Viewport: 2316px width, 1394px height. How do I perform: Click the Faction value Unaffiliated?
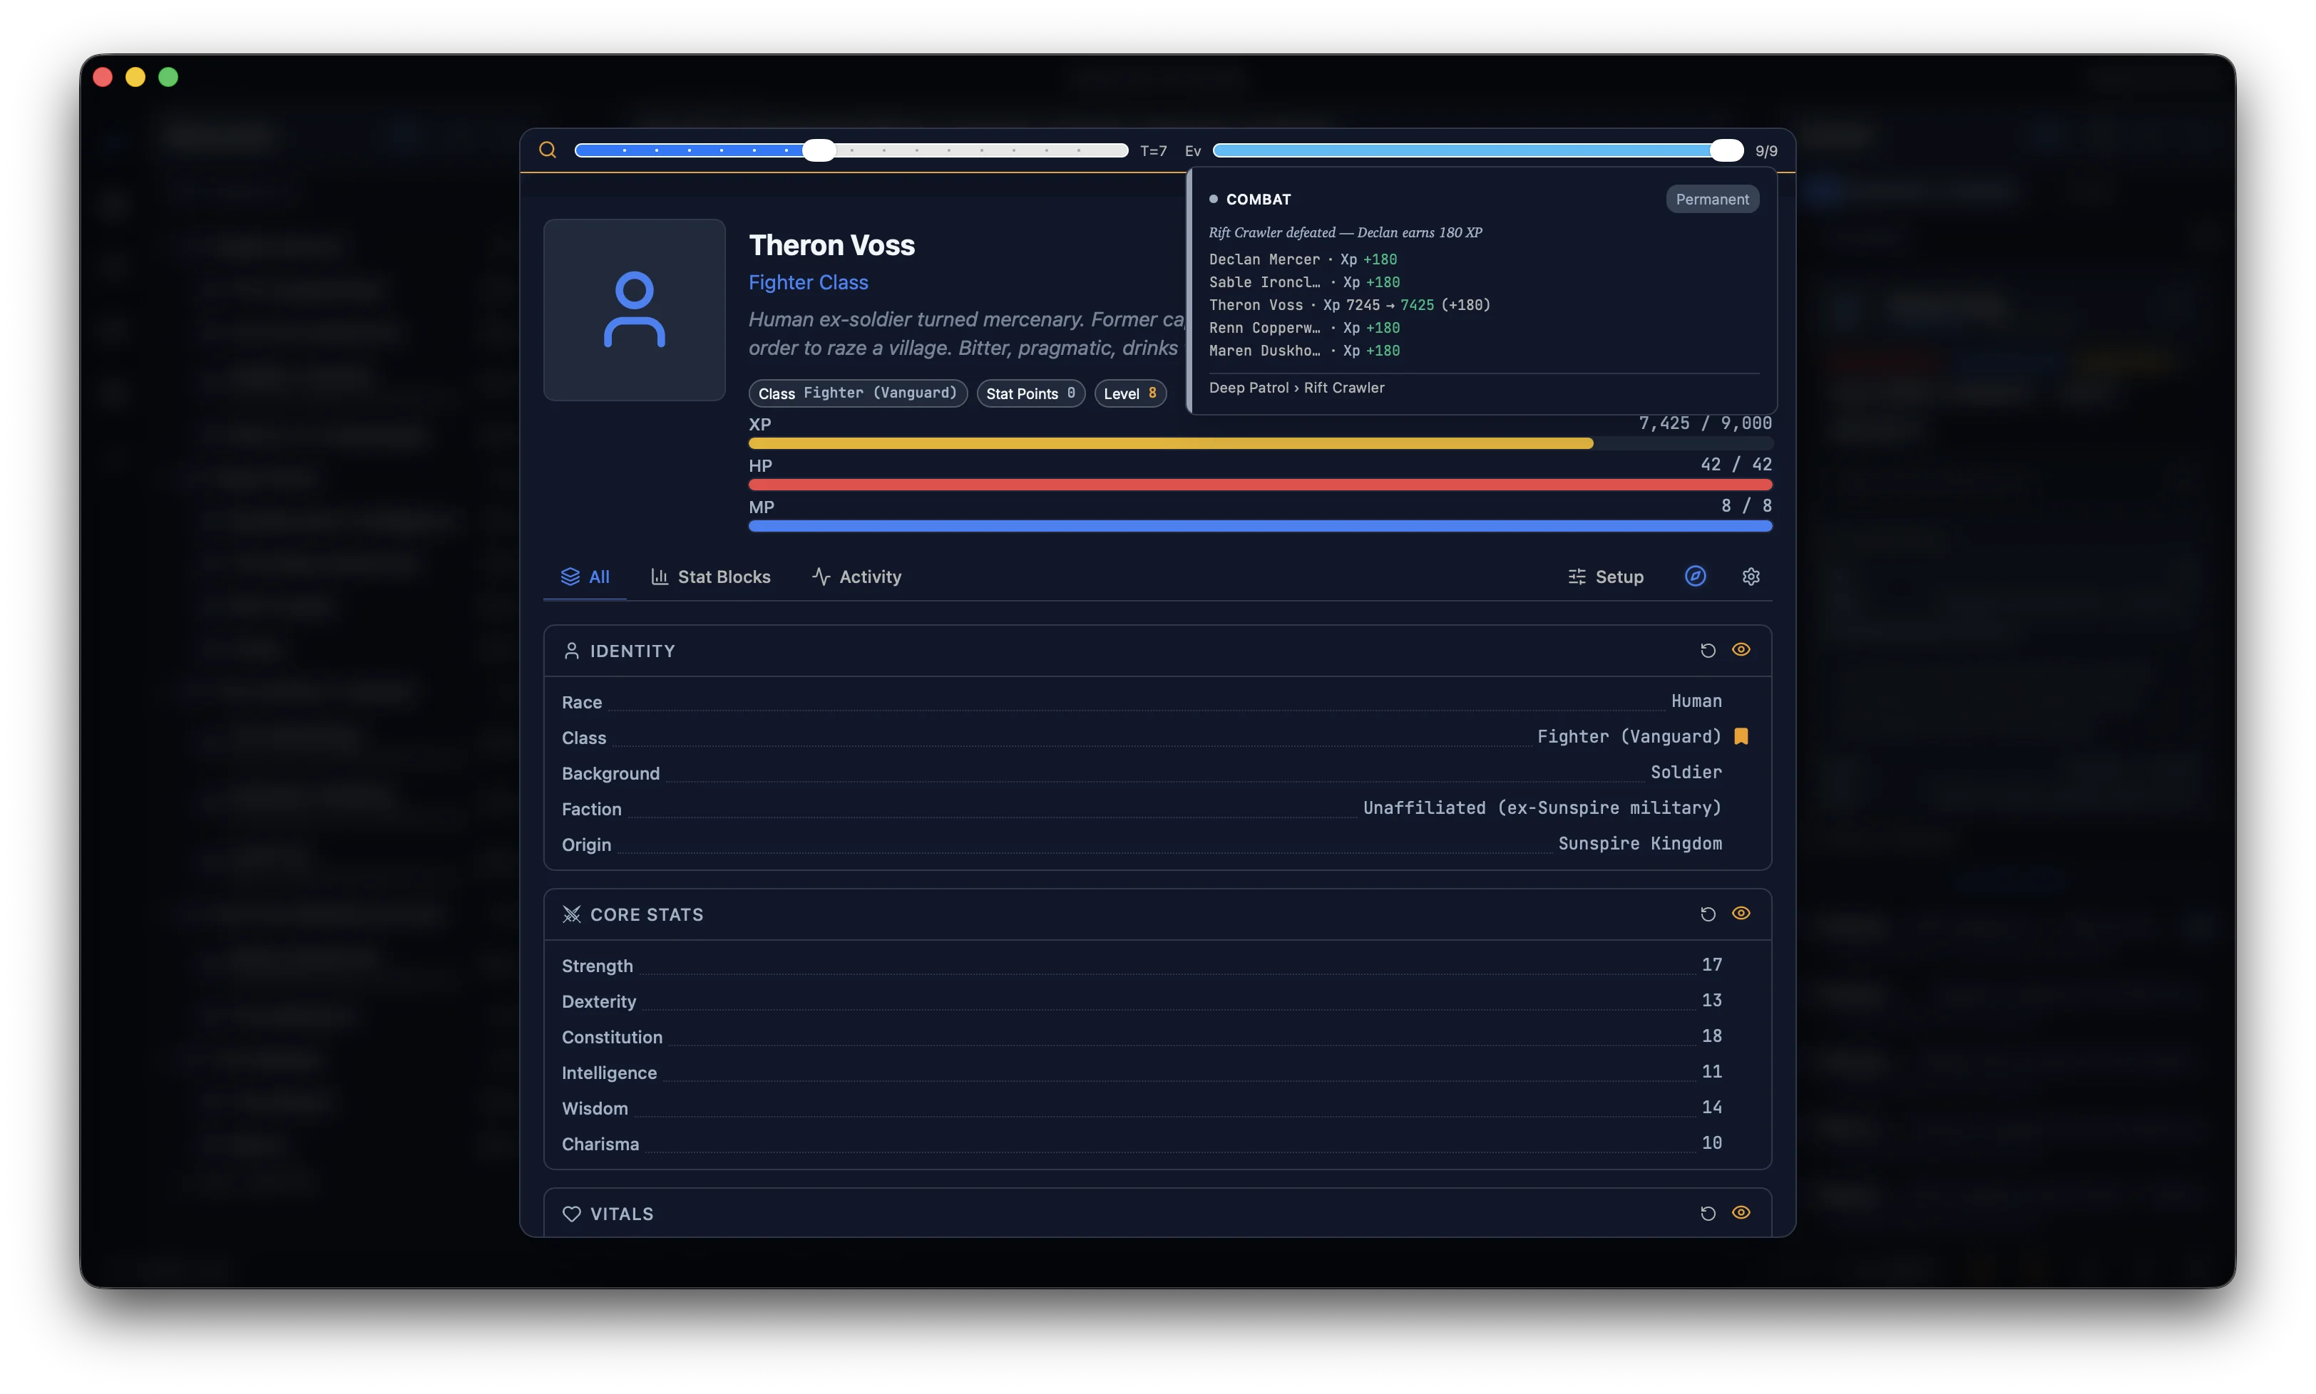[x=1542, y=808]
